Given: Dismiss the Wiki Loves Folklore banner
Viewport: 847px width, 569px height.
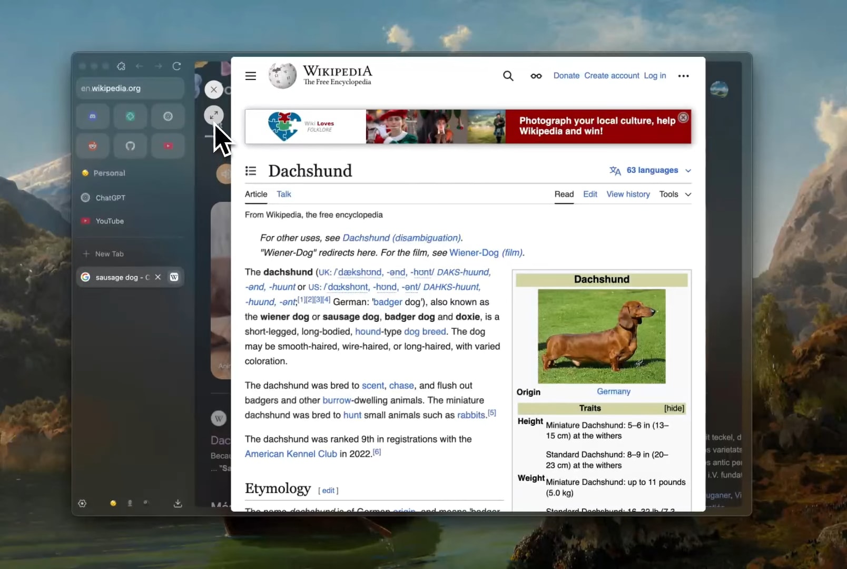Looking at the screenshot, I should pyautogui.click(x=683, y=117).
